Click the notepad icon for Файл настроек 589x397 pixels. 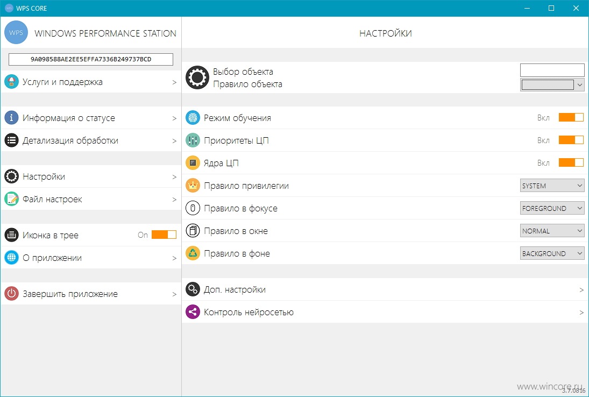[x=12, y=199]
